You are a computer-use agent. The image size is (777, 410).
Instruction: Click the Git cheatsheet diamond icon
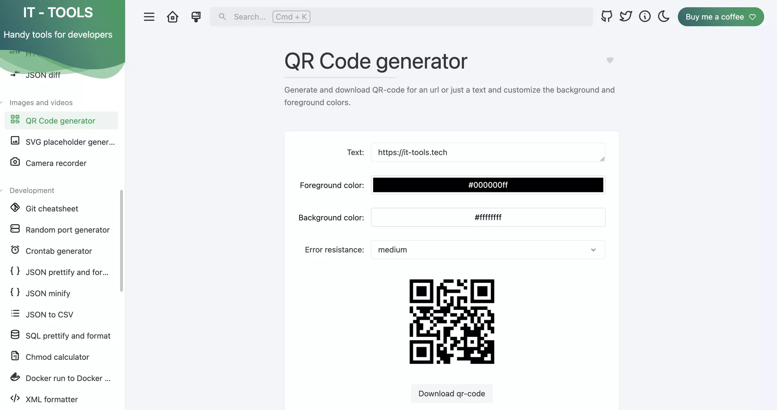point(15,207)
